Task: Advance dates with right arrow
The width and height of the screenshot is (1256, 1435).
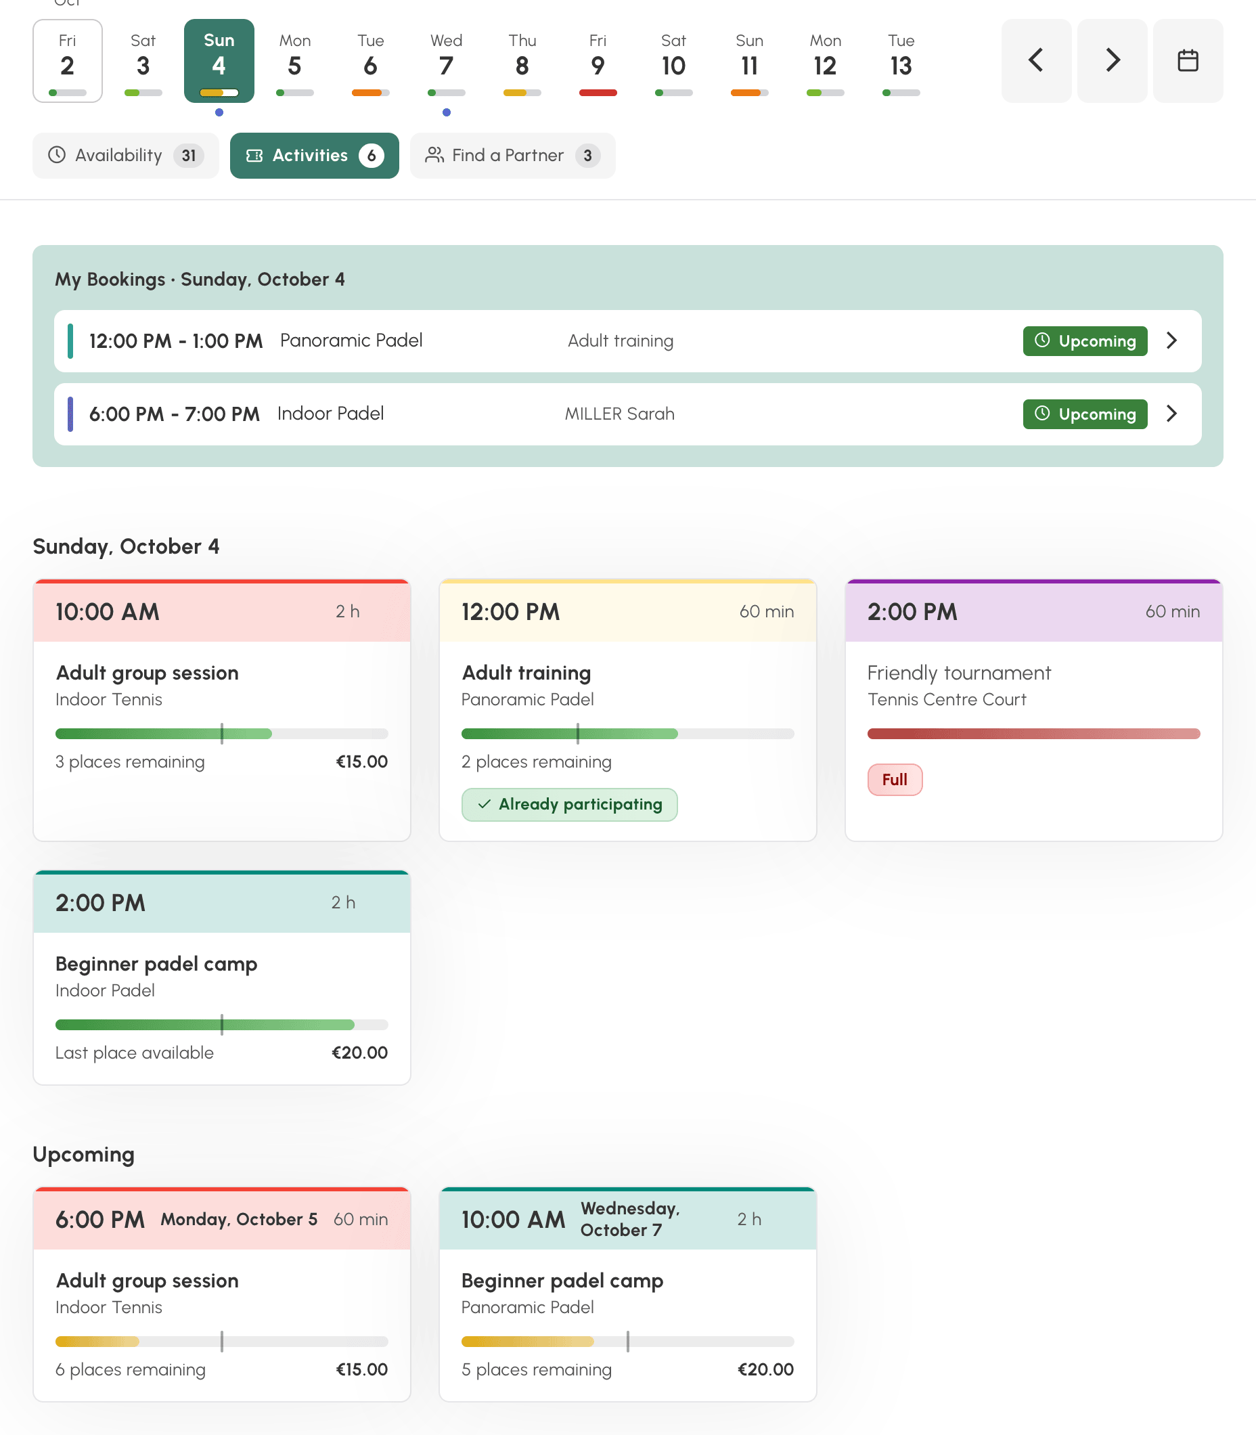Action: (x=1113, y=61)
